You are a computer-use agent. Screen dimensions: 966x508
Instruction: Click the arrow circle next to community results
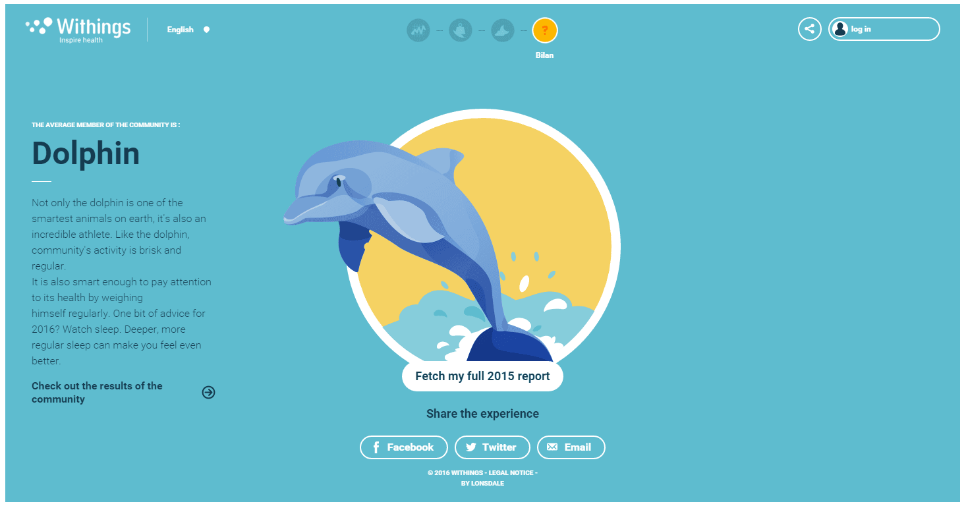click(209, 393)
